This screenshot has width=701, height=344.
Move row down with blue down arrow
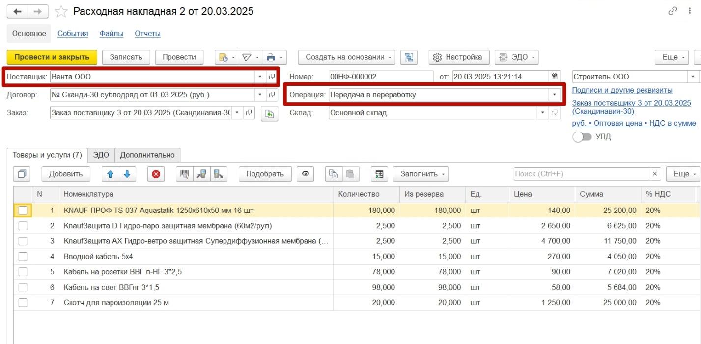coord(127,174)
